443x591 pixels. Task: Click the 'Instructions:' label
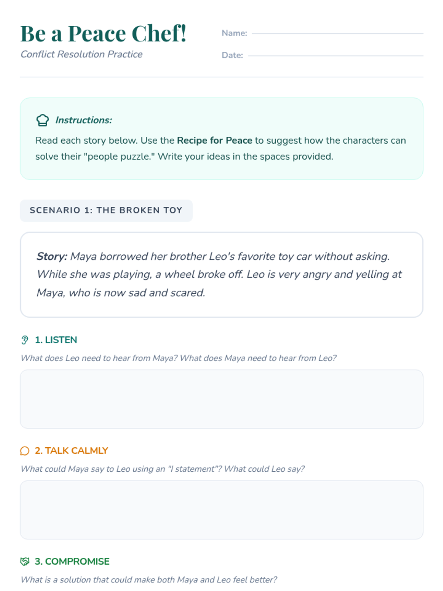pyautogui.click(x=83, y=120)
